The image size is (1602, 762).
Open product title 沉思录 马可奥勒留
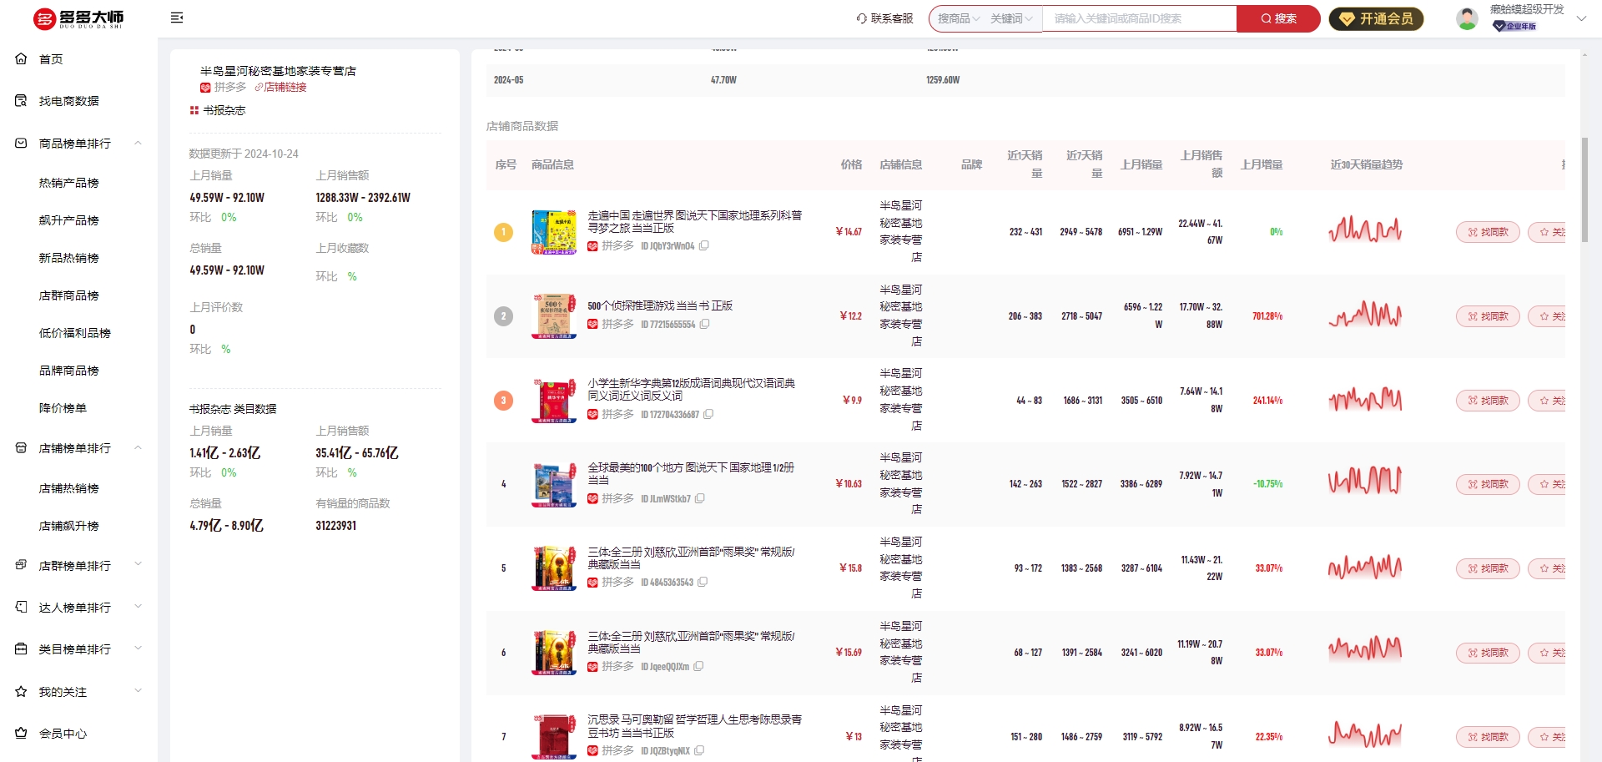[x=695, y=726]
